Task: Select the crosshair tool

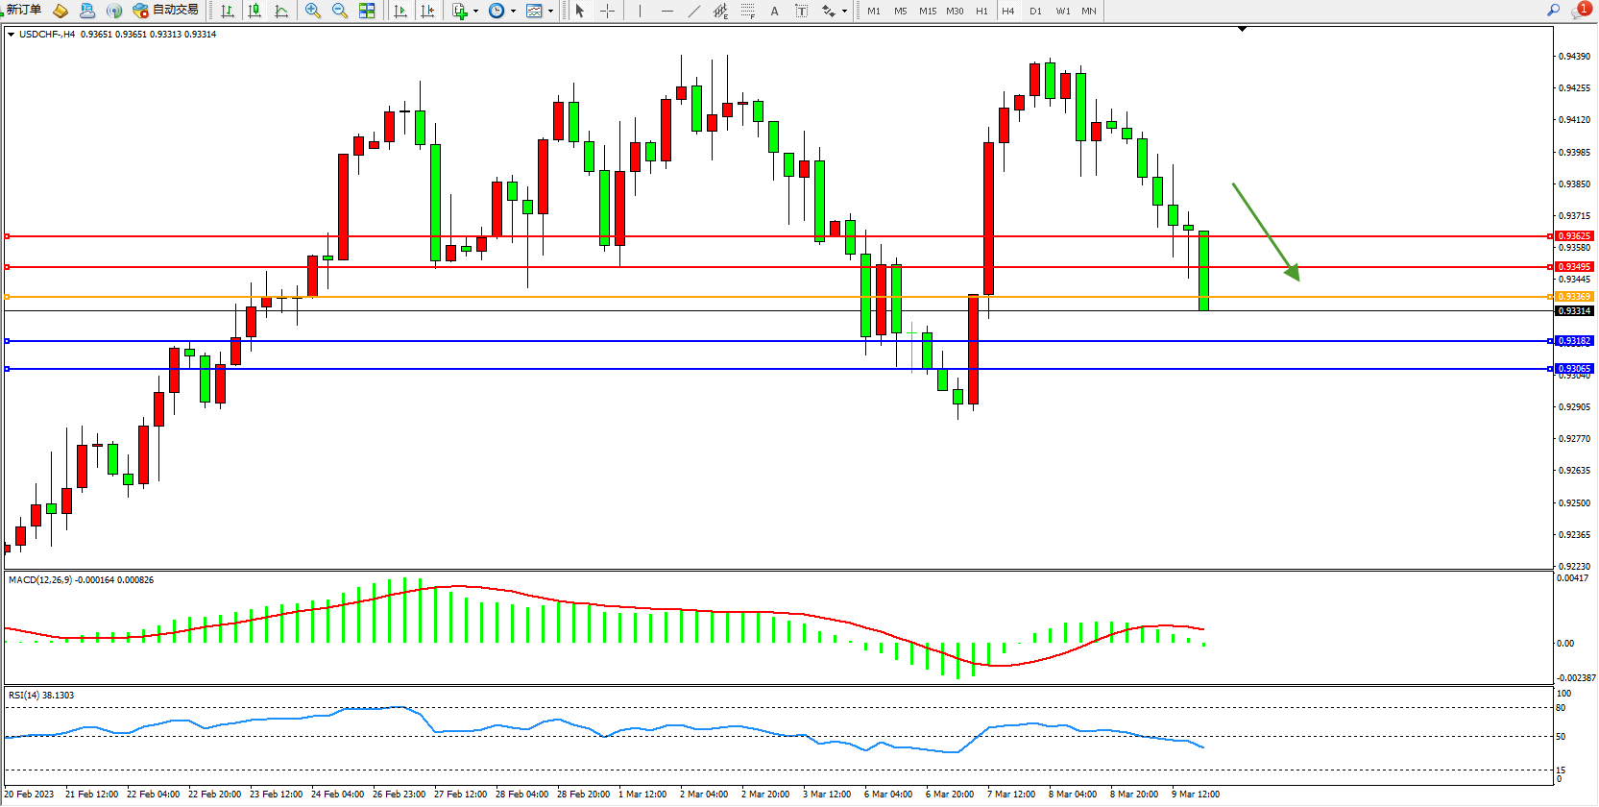Action: coord(607,11)
